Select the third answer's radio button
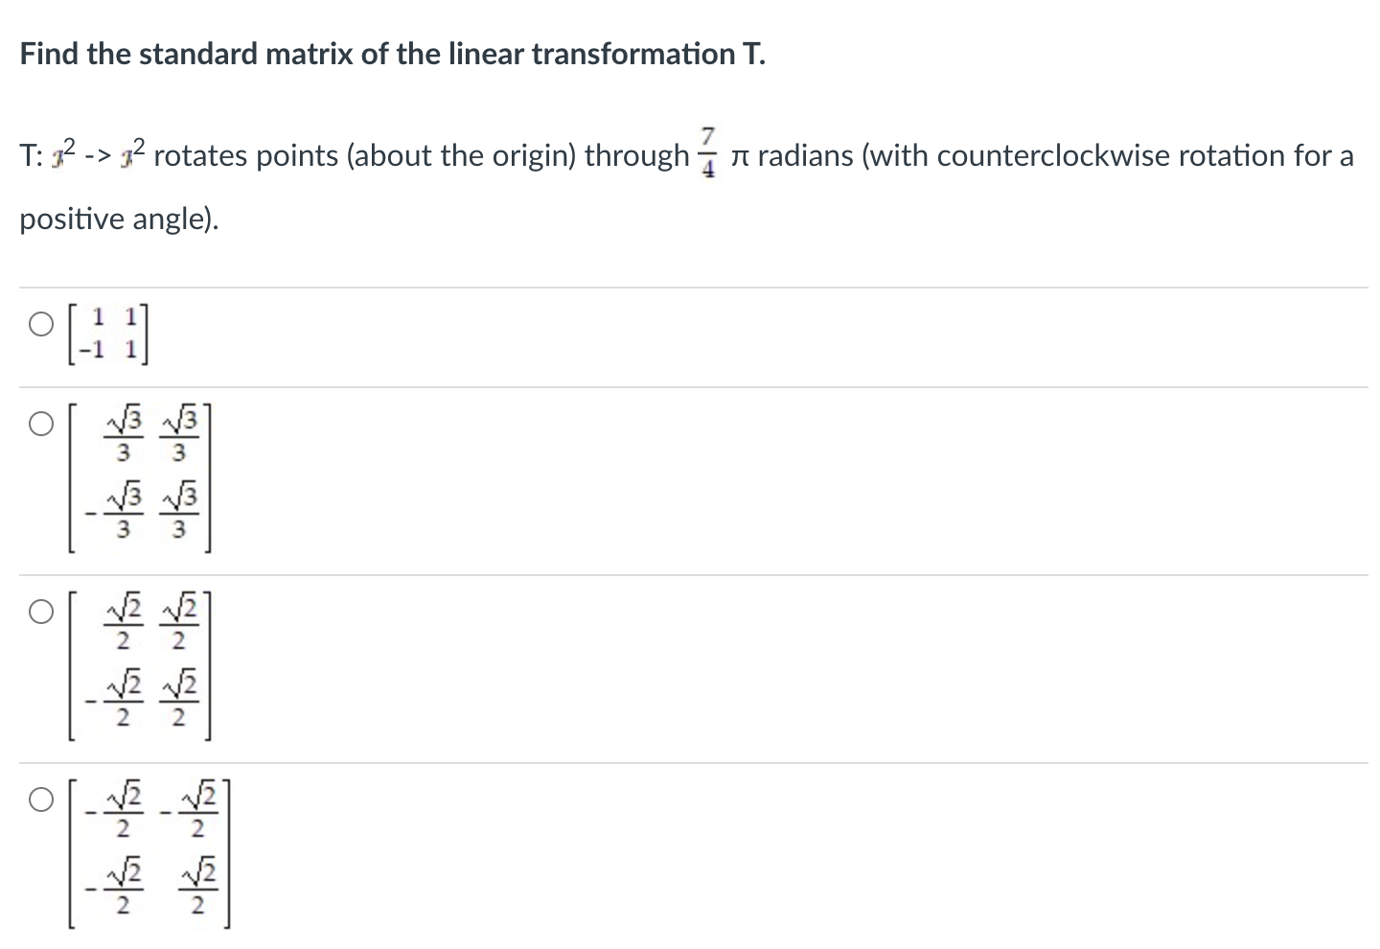The width and height of the screenshot is (1380, 949). click(x=40, y=611)
